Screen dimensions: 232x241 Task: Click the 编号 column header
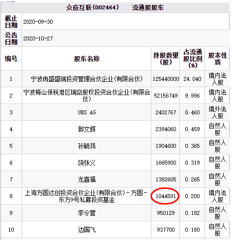tap(11, 59)
